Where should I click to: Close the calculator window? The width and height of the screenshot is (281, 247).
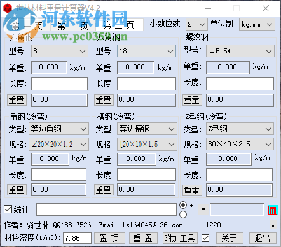[x=266, y=8]
